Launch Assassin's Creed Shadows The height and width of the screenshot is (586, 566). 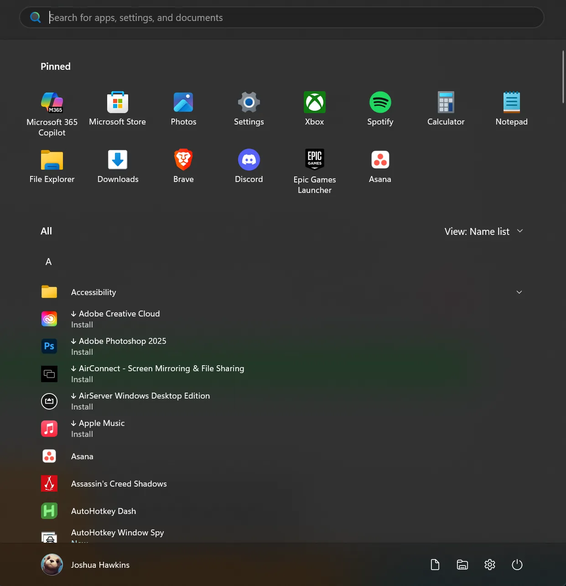(x=119, y=483)
